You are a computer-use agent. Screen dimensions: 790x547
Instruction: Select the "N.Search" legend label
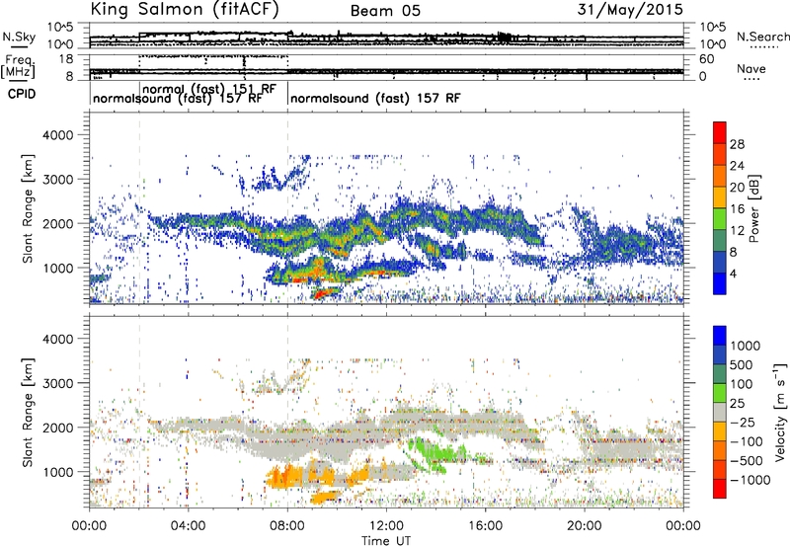(762, 37)
